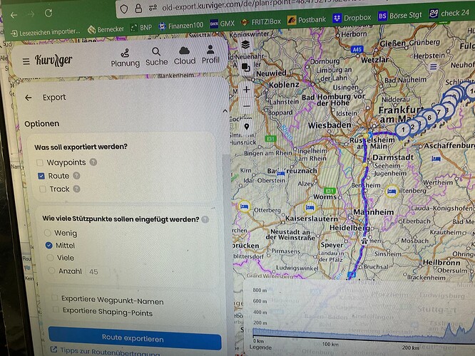This screenshot has width=475, height=356.
Task: Enable the Waypoints export checkbox
Action: 40,163
